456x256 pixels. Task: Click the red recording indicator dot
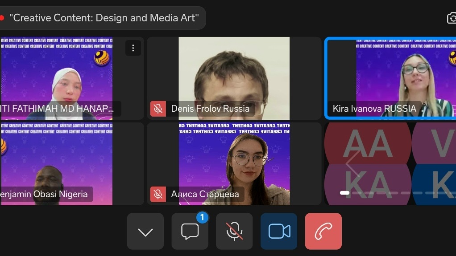[2, 18]
